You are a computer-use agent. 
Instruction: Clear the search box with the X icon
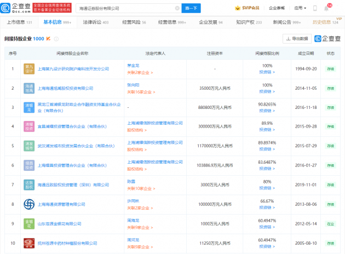[177, 8]
